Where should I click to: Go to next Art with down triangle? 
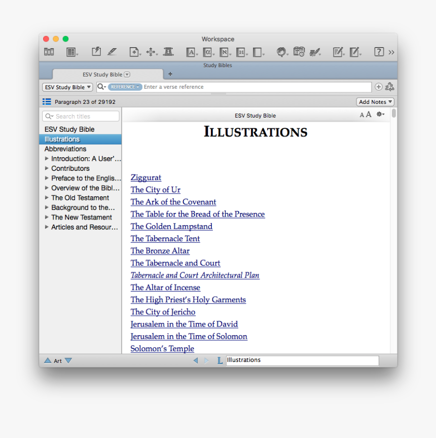[68, 360]
